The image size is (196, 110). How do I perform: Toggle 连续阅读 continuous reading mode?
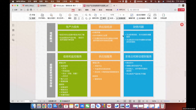tap(121, 18)
